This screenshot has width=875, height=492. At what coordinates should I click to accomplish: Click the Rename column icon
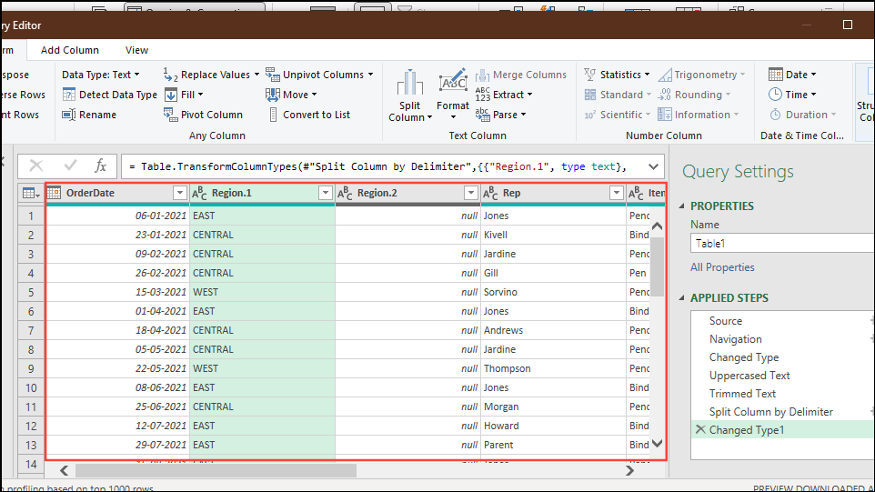pos(70,115)
